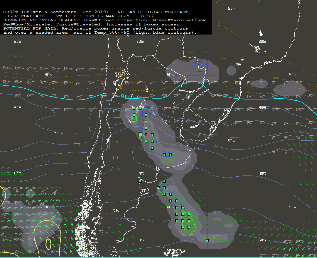
Task: Click the "70W" longitude label
Action: [110, 141]
